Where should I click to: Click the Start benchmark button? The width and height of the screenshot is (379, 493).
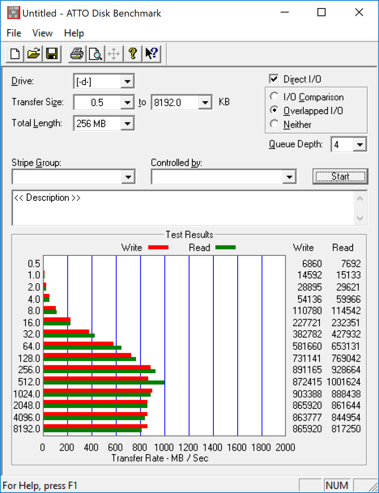pyautogui.click(x=340, y=177)
